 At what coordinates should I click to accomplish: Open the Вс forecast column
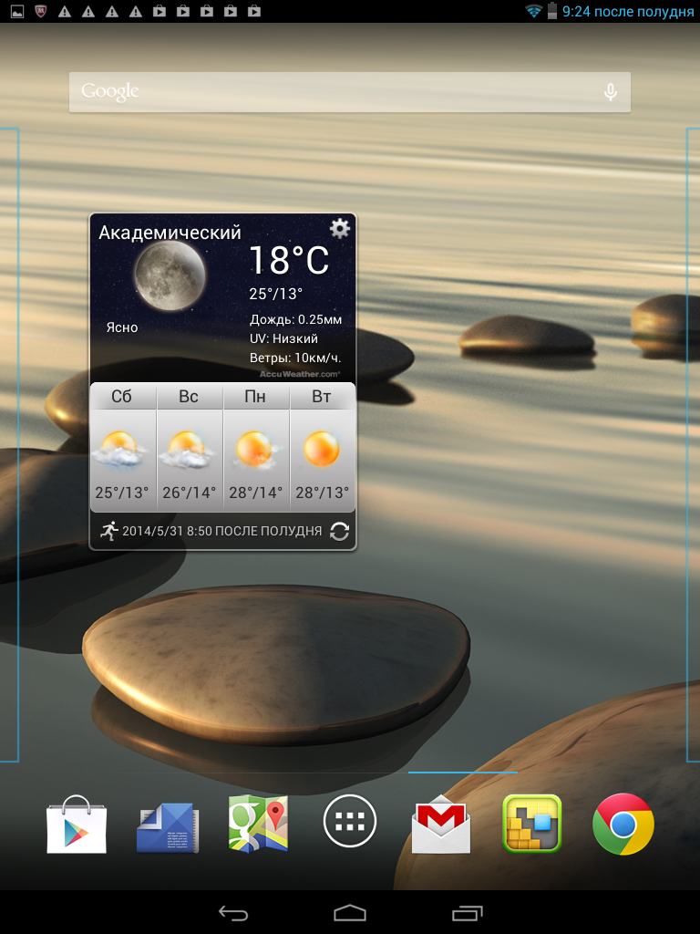pyautogui.click(x=190, y=447)
